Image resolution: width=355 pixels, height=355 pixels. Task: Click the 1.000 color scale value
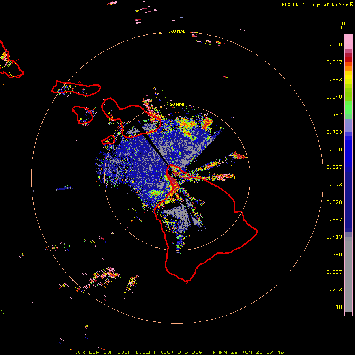click(334, 44)
